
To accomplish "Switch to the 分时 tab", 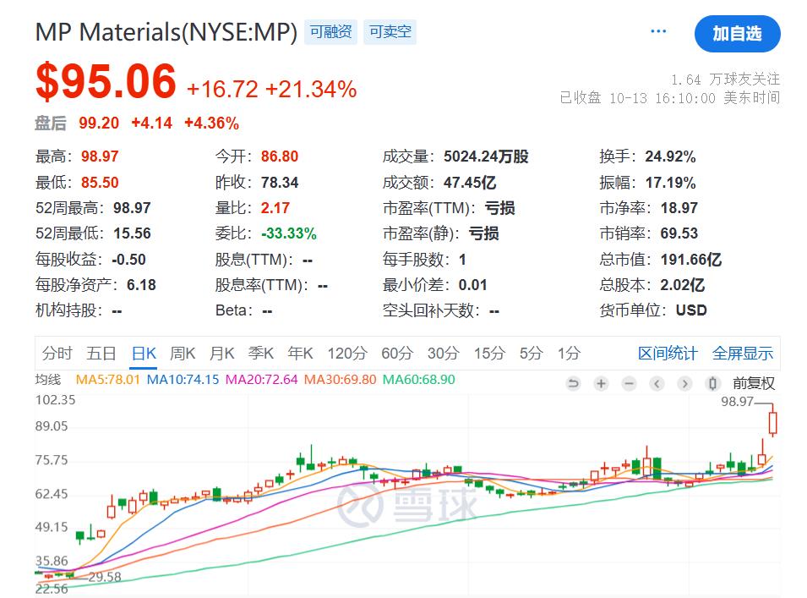I will (x=57, y=354).
